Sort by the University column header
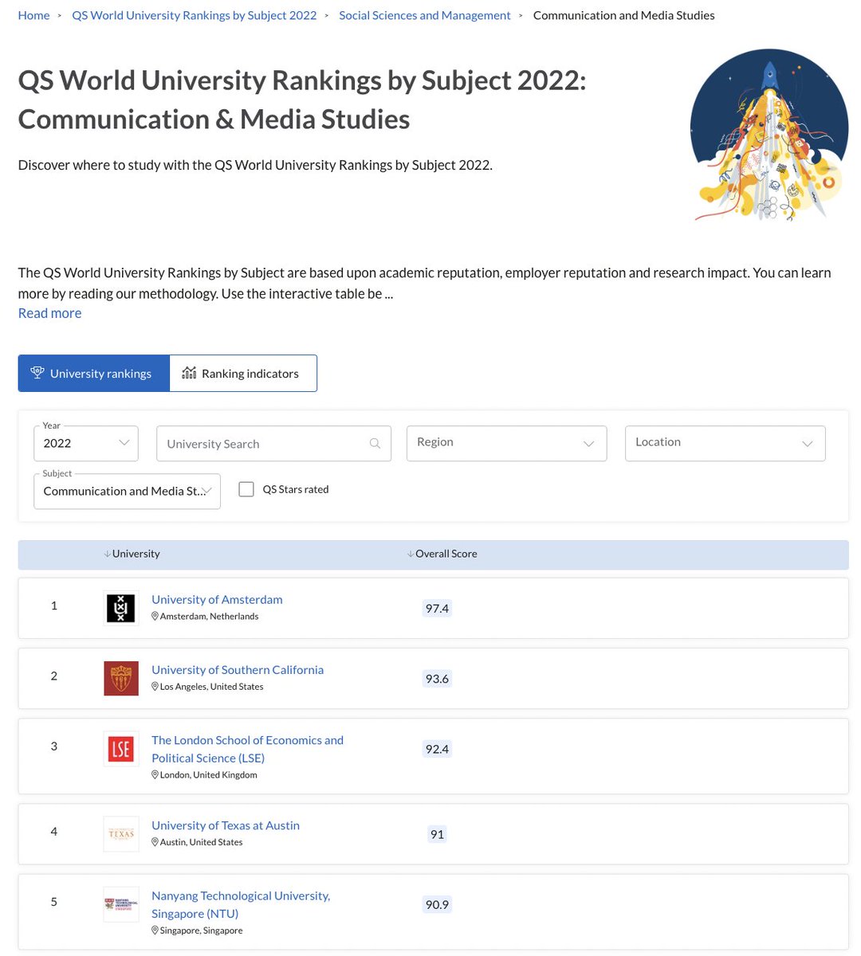This screenshot has width=861, height=956. pos(136,554)
